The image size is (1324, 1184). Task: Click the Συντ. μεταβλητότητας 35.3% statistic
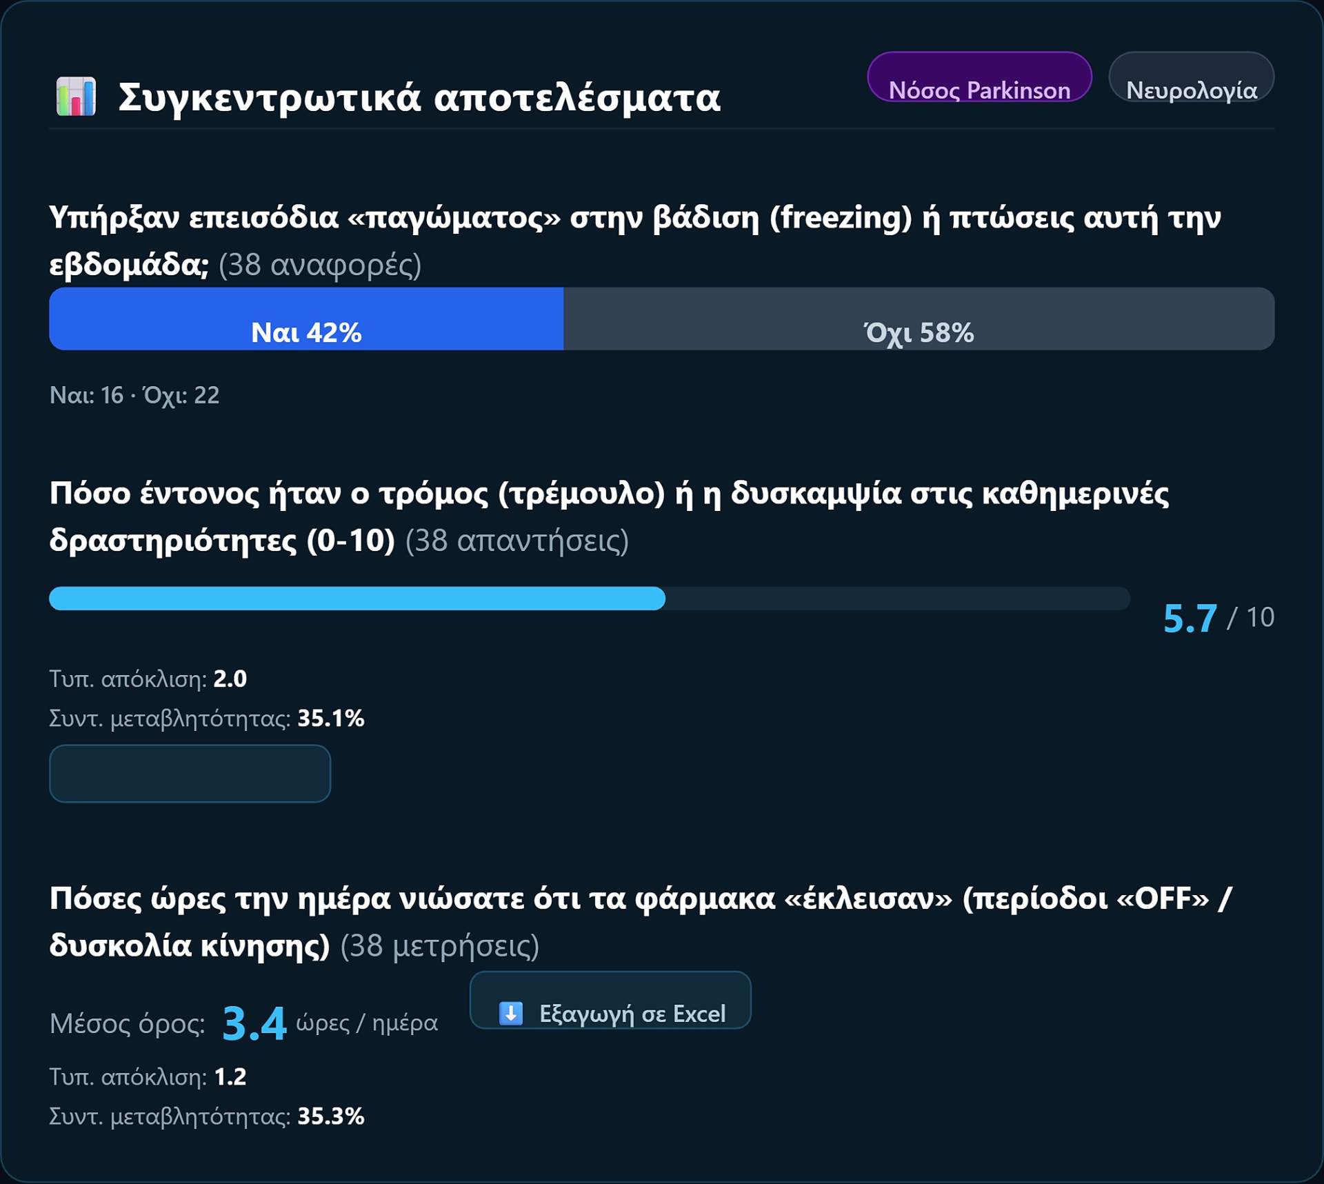(207, 1116)
